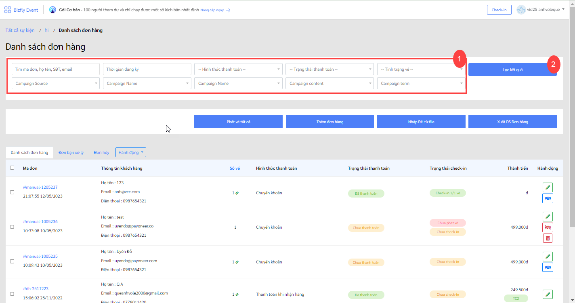Sort by the Số vé column header

tap(235, 168)
